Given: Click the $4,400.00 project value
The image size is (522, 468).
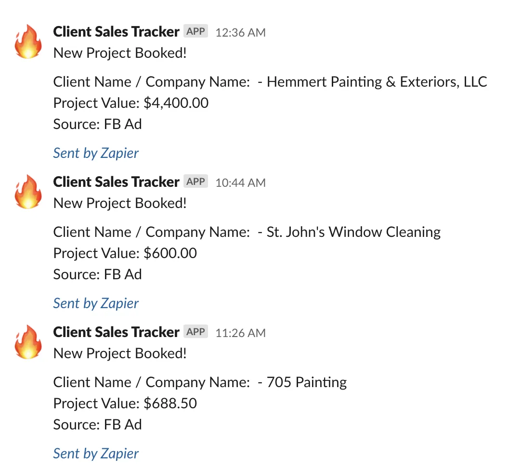Looking at the screenshot, I should (x=176, y=103).
